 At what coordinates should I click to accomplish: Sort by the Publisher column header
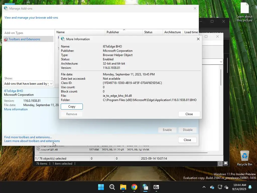click(124, 32)
